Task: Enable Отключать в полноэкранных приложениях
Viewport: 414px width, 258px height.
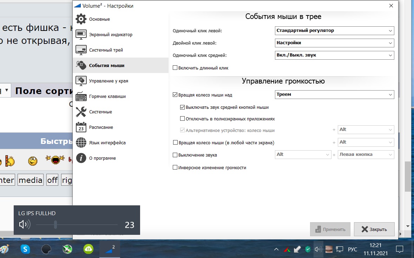Action: click(182, 119)
